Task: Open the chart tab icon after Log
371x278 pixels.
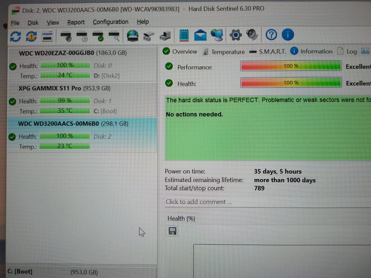Action: pos(365,51)
